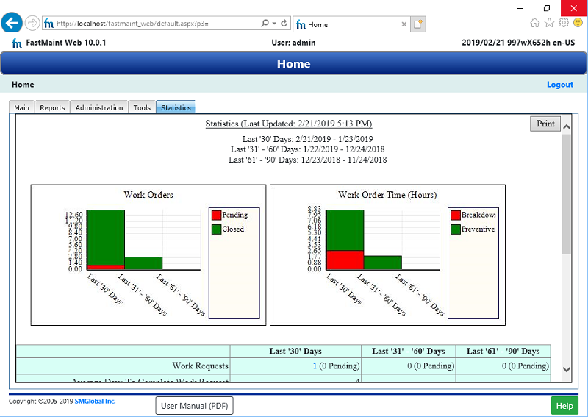Click the User: admin label
Screen dimensions: 588x417
point(293,43)
